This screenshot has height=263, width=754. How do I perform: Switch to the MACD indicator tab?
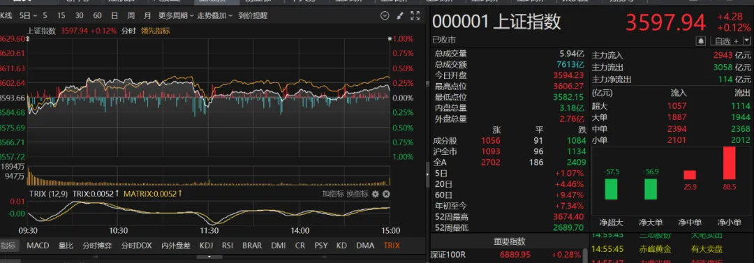(38, 245)
